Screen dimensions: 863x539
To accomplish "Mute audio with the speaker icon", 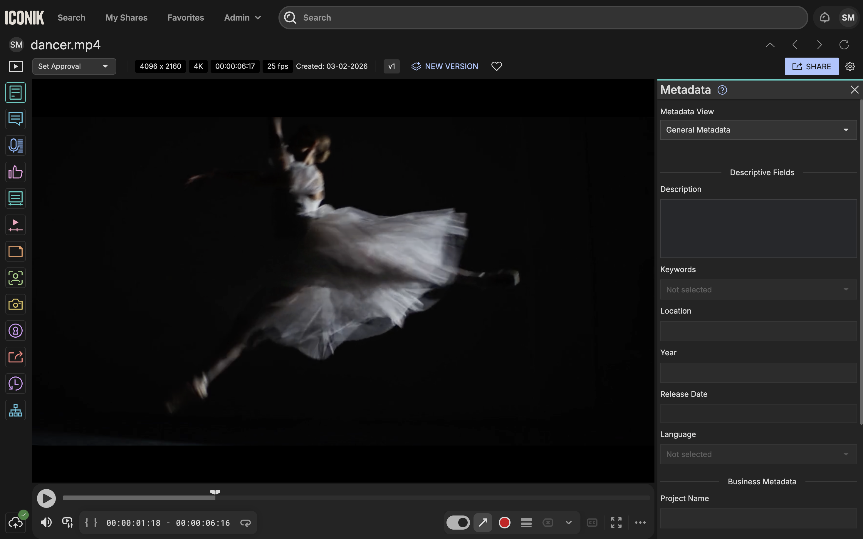I will [46, 523].
